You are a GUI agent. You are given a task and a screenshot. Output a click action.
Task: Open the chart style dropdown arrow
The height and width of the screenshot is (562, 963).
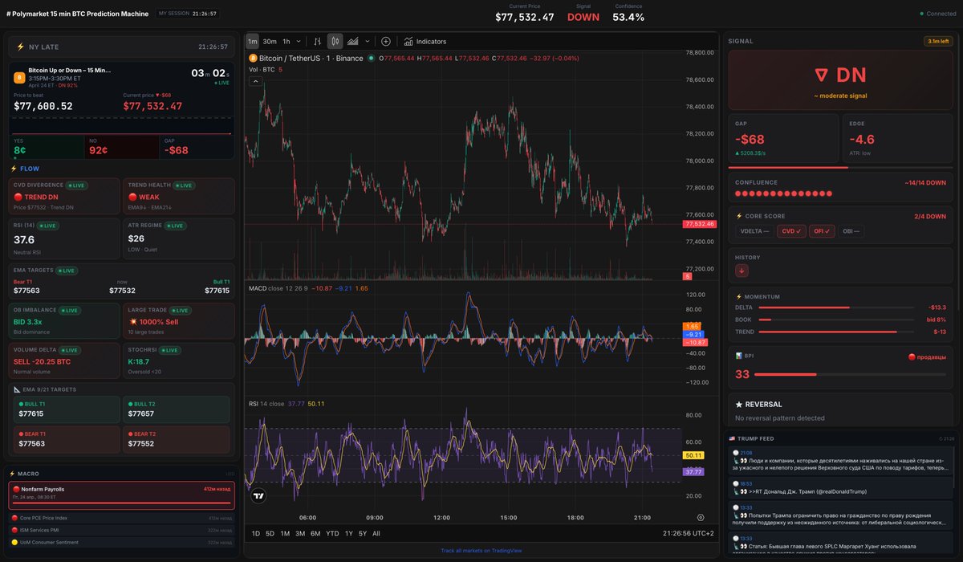[x=368, y=41]
